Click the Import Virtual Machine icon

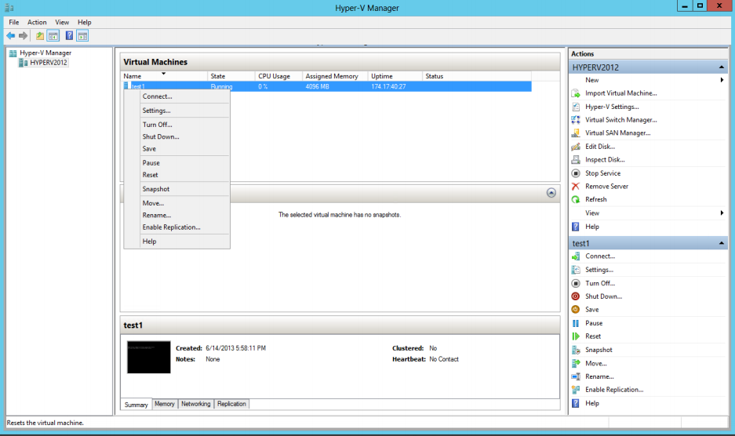[x=576, y=93]
